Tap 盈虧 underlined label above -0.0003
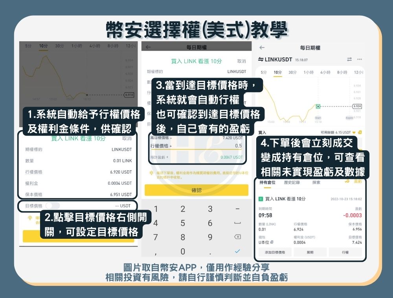Image resolution: width=393 pixels, height=298 pixels. click(x=358, y=209)
